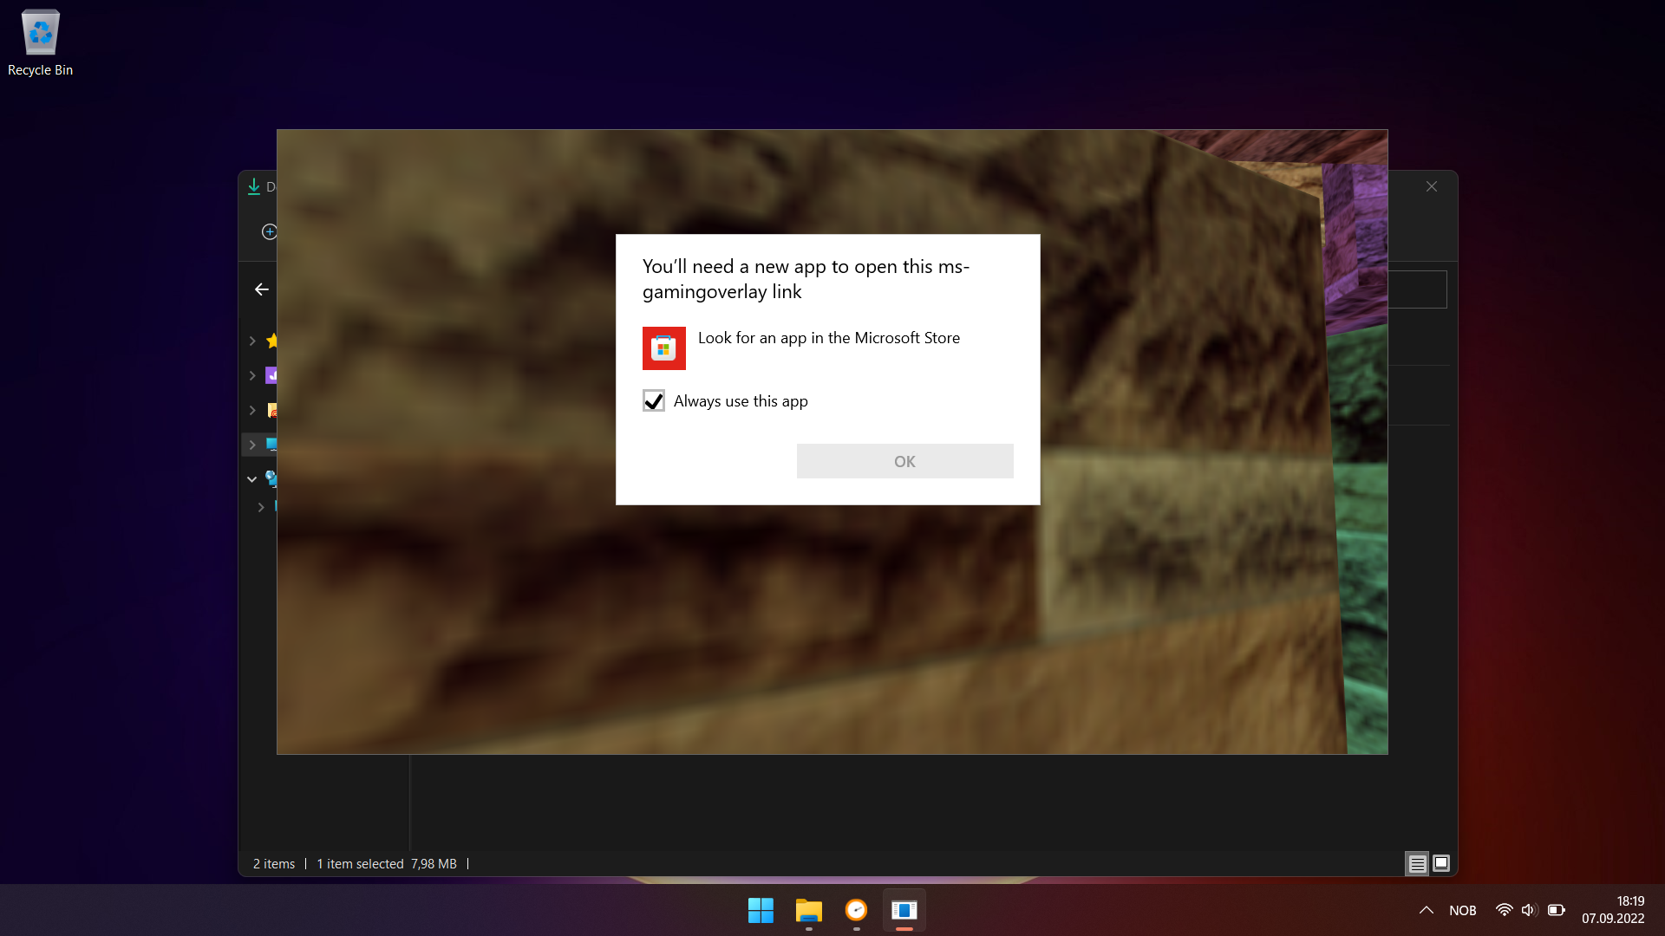The image size is (1665, 936).
Task: Change the NOB input language
Action: tap(1463, 910)
